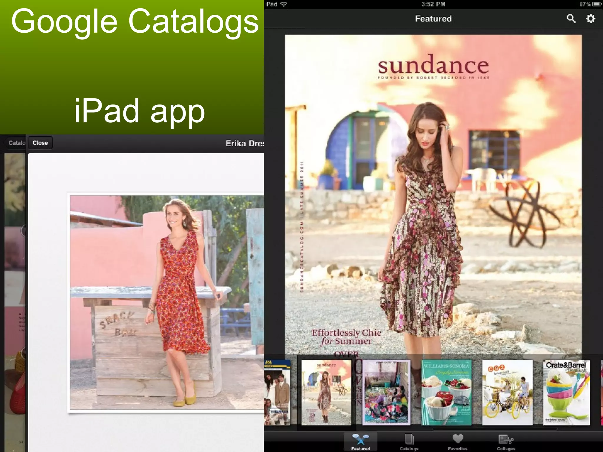Open the Williams-Sonoma catalog thumbnail
603x452 pixels.
(x=446, y=392)
